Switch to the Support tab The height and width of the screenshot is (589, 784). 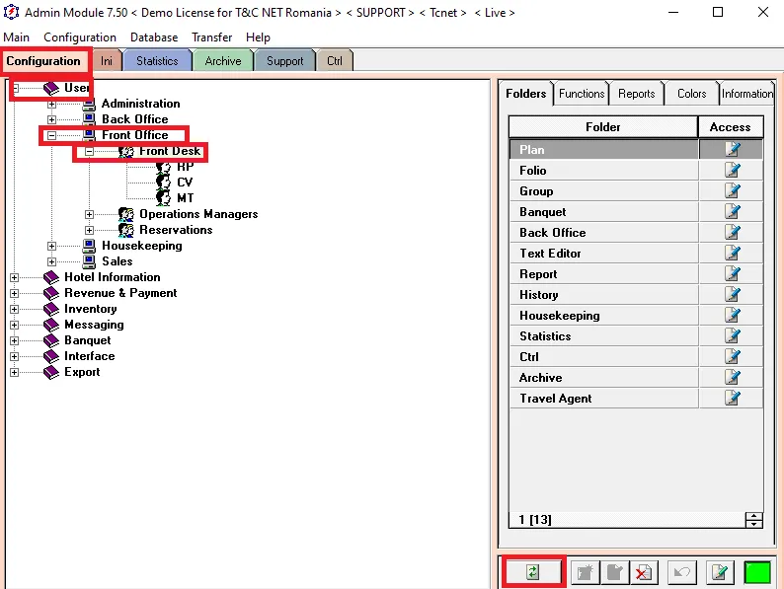(284, 61)
